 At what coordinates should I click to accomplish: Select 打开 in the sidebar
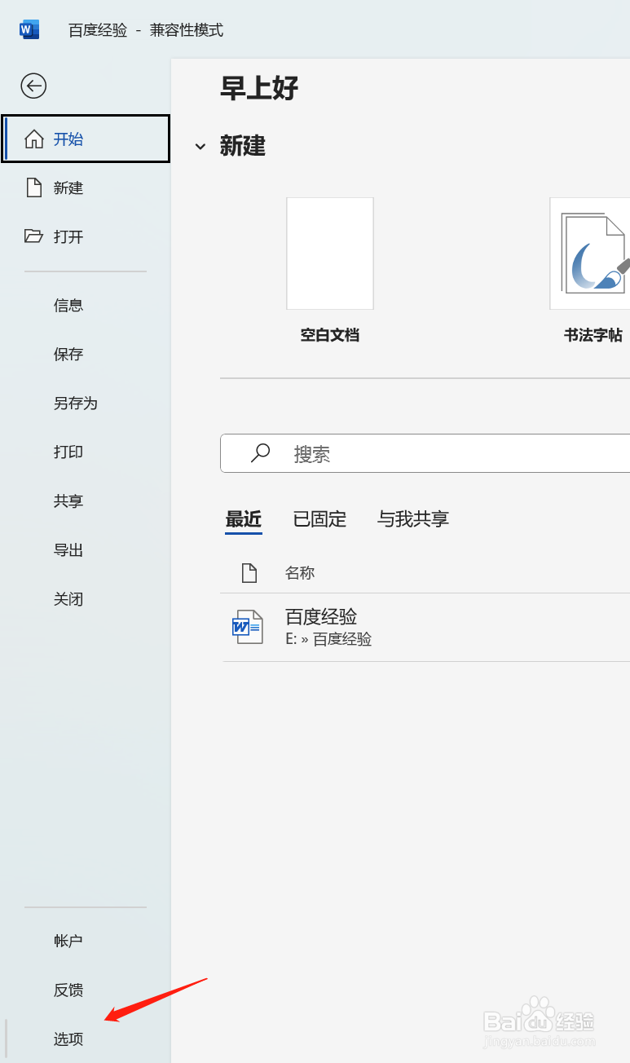[86, 236]
